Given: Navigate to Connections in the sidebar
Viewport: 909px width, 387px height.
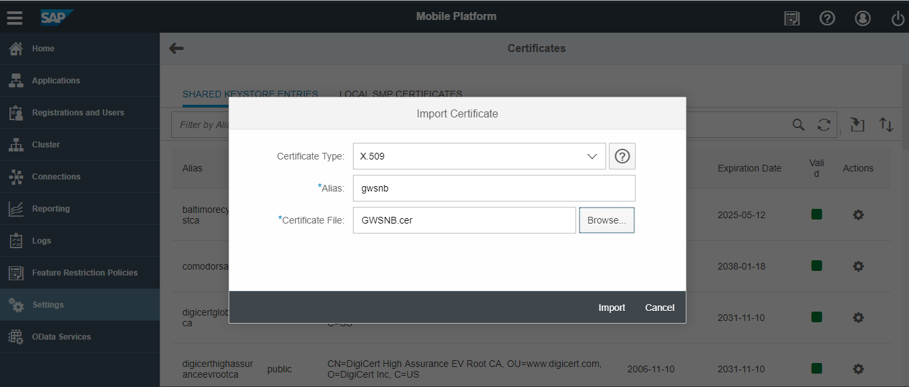Looking at the screenshot, I should 51,176.
